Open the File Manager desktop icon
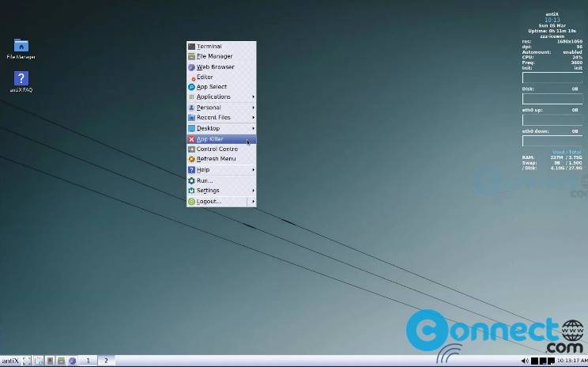The width and height of the screenshot is (588, 367). 21,49
